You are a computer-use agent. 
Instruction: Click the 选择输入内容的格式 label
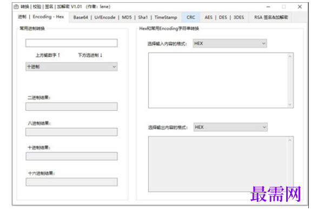167,43
